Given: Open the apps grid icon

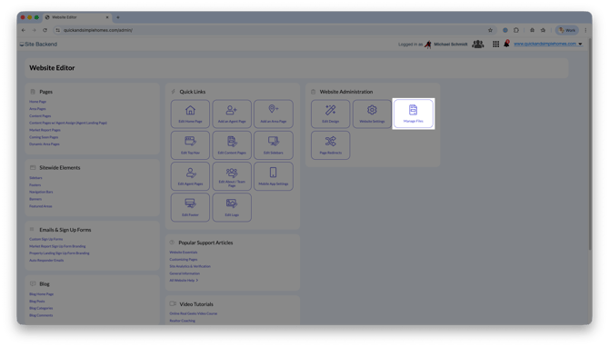Looking at the screenshot, I should (x=496, y=45).
